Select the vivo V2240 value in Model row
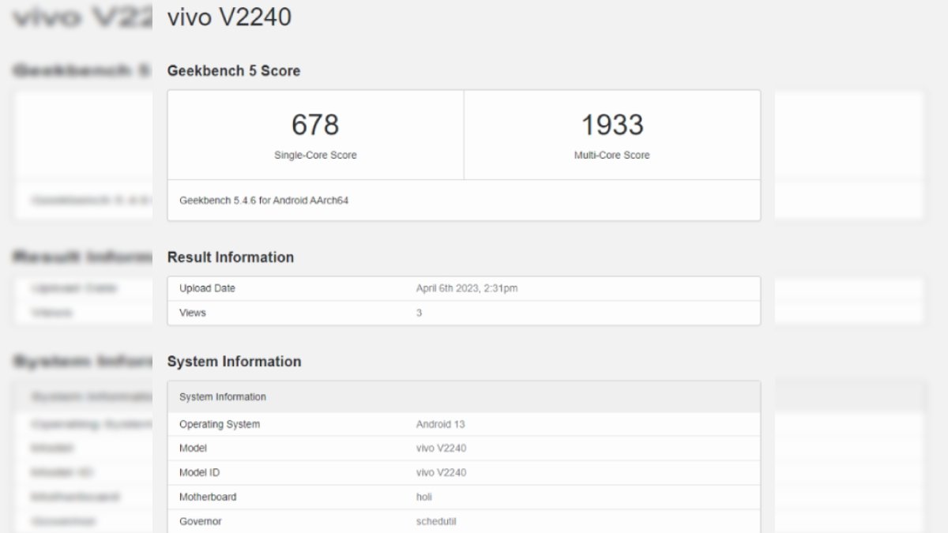This screenshot has width=948, height=533. click(x=442, y=448)
